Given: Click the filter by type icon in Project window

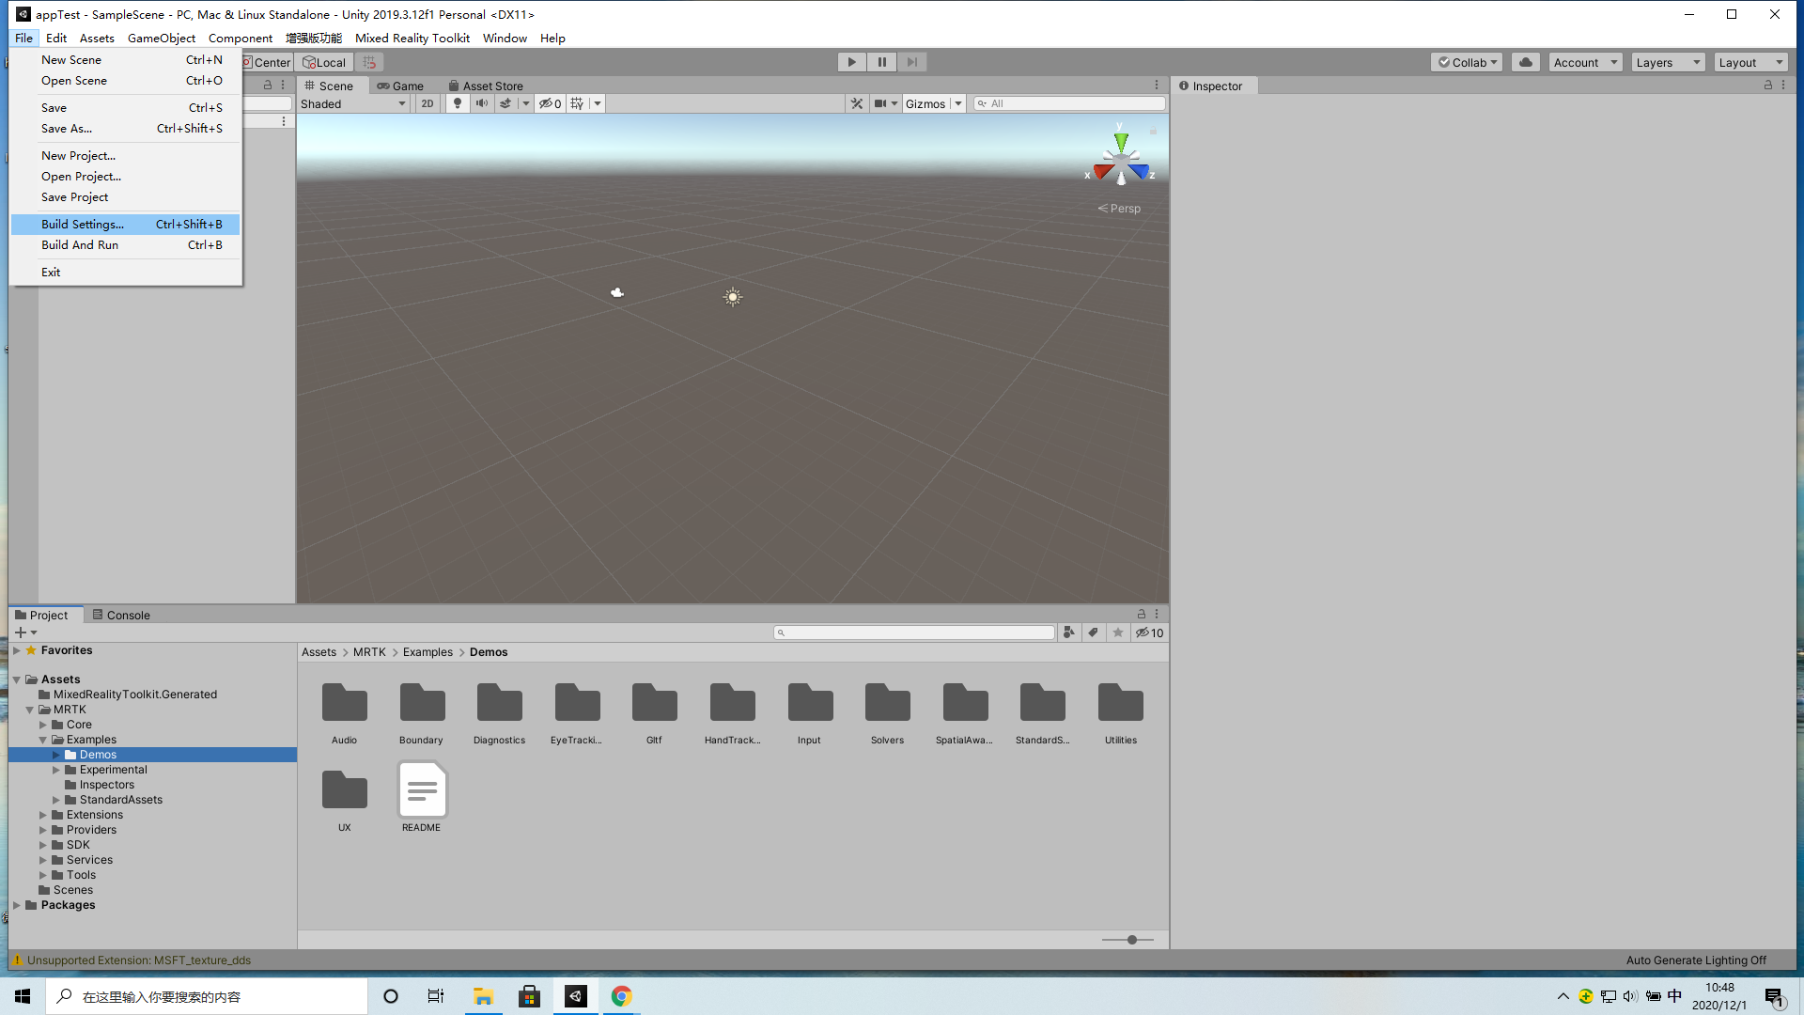Looking at the screenshot, I should pos(1069,632).
